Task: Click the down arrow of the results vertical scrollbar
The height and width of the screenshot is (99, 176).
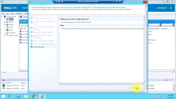Action: coord(144,81)
